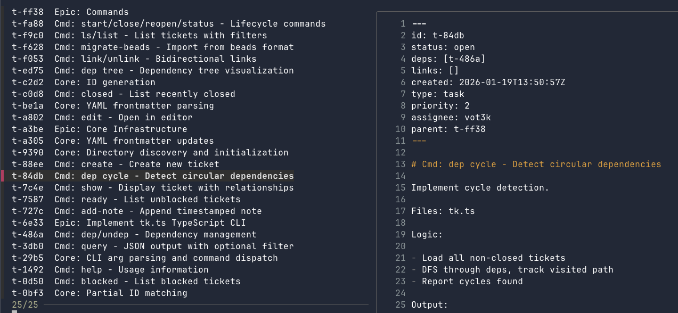Select Core: Partial ID matching entry
Viewport: 678px width, 313px height.
coord(99,293)
